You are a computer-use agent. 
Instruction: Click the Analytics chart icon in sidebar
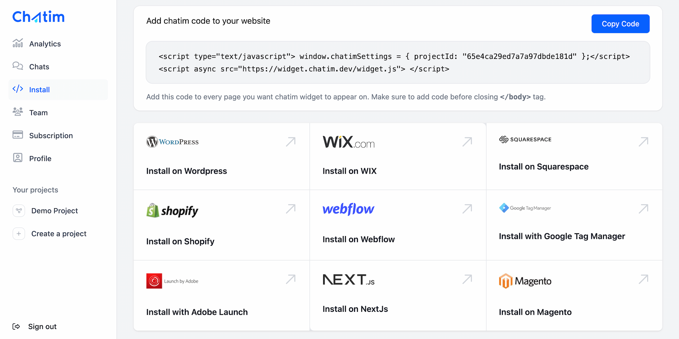pyautogui.click(x=18, y=43)
